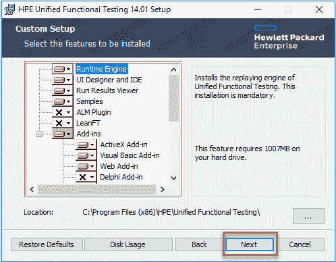
Task: Open Run Results Viewer feature dropdown
Action: tap(63, 90)
